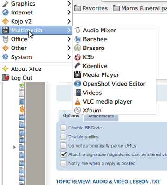Viewport: 167px width, 185px height.
Task: Open the Videos application
Action: click(114, 92)
